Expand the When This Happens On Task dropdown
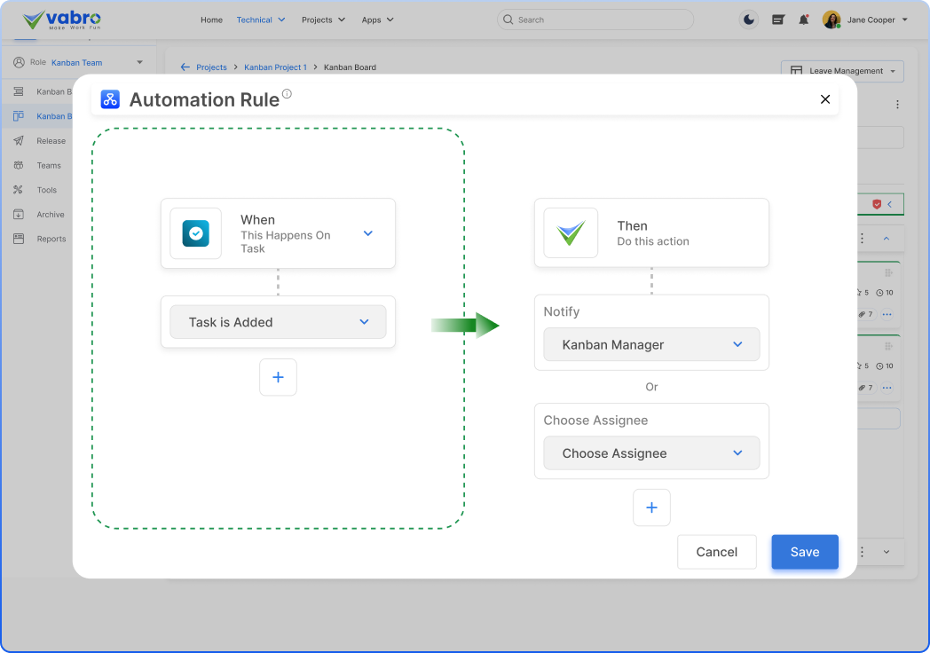The image size is (930, 653). [x=368, y=233]
